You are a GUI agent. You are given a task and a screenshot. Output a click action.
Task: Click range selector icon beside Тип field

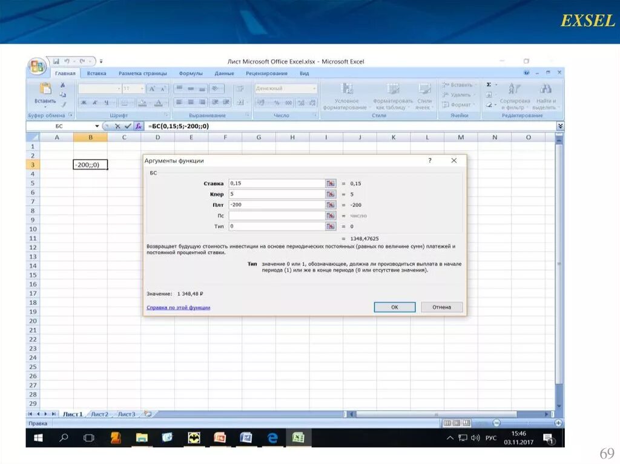click(331, 226)
